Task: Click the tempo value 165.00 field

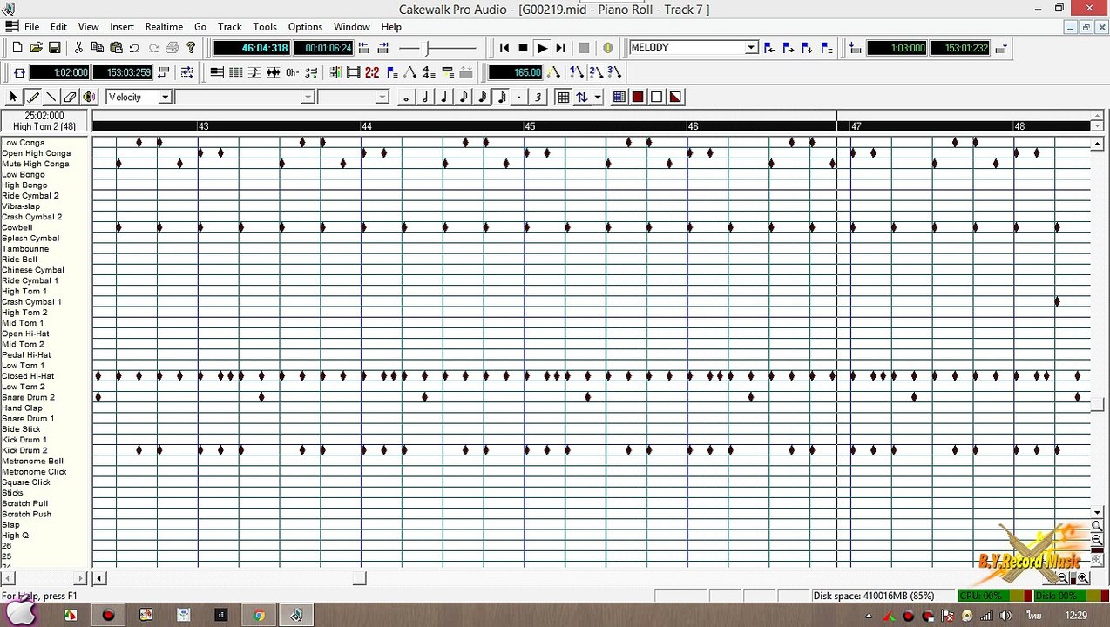Action: [516, 72]
